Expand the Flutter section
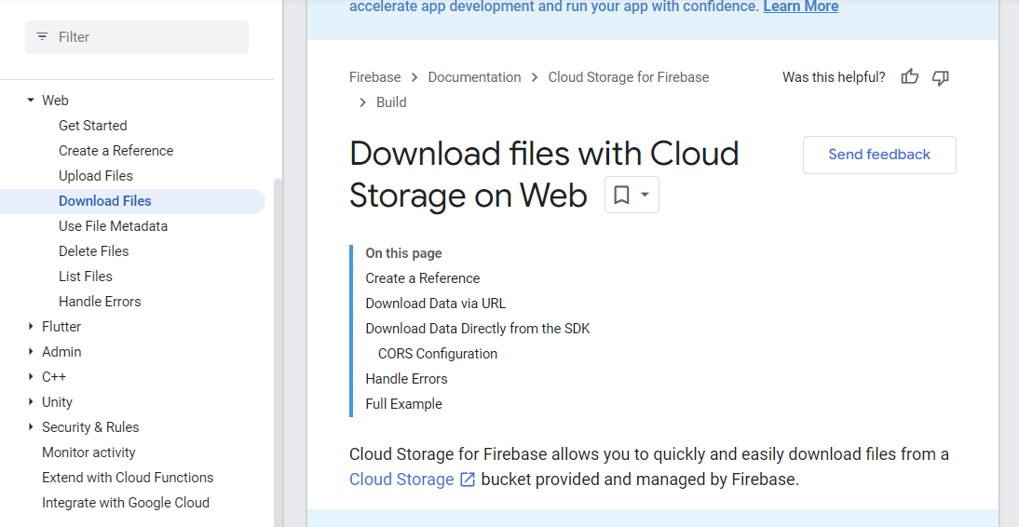 (31, 326)
